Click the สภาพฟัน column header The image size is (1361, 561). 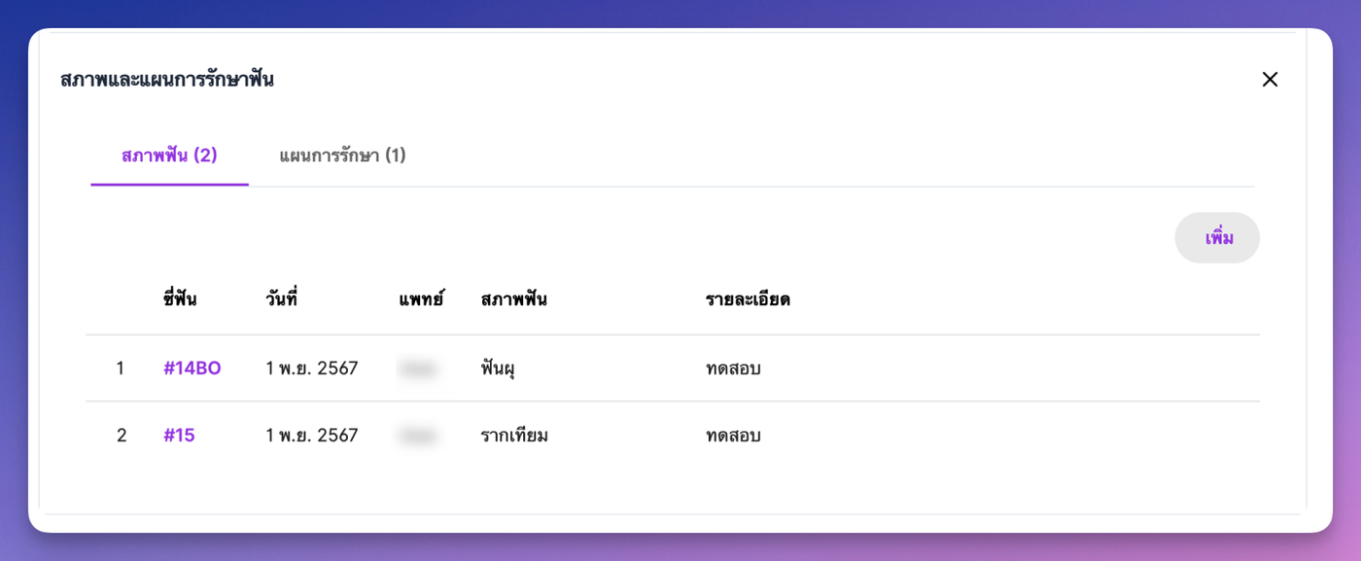click(513, 299)
